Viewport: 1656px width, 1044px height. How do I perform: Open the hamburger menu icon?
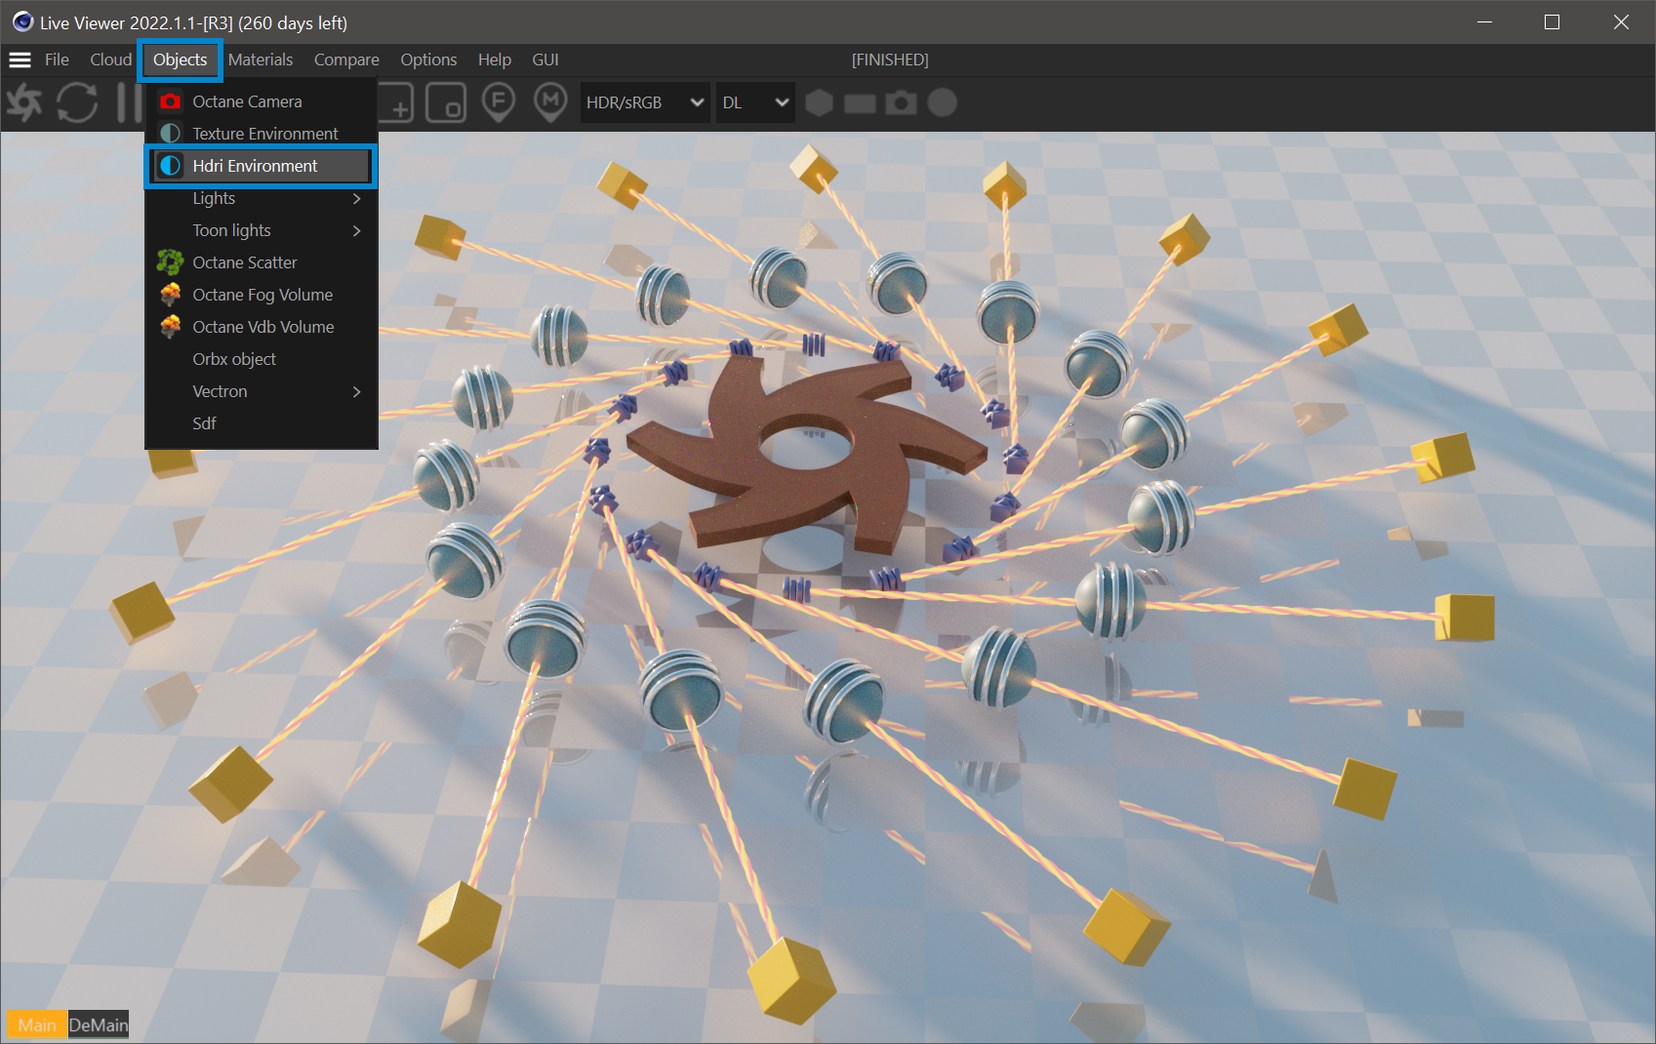[20, 60]
